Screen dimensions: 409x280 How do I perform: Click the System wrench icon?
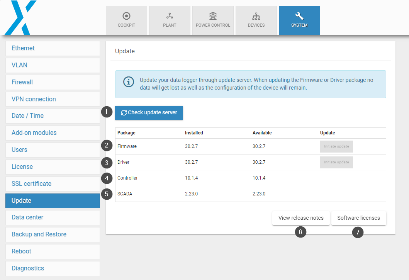tap(299, 16)
